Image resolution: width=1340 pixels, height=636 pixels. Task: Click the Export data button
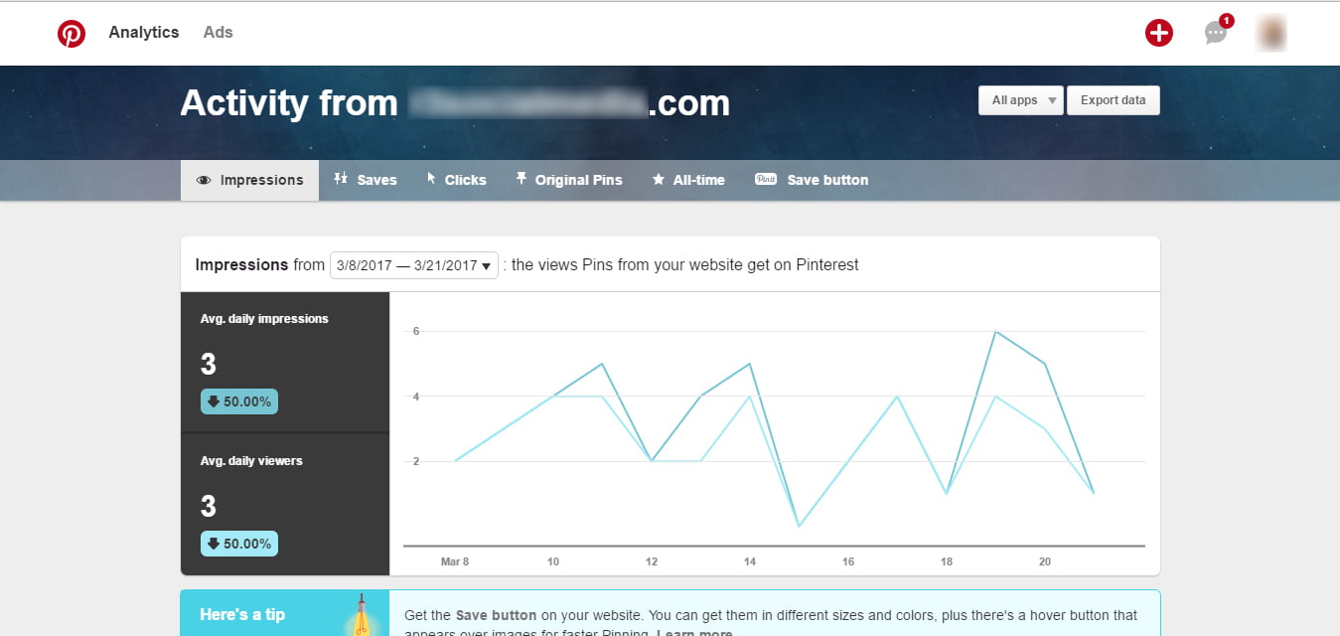point(1113,100)
